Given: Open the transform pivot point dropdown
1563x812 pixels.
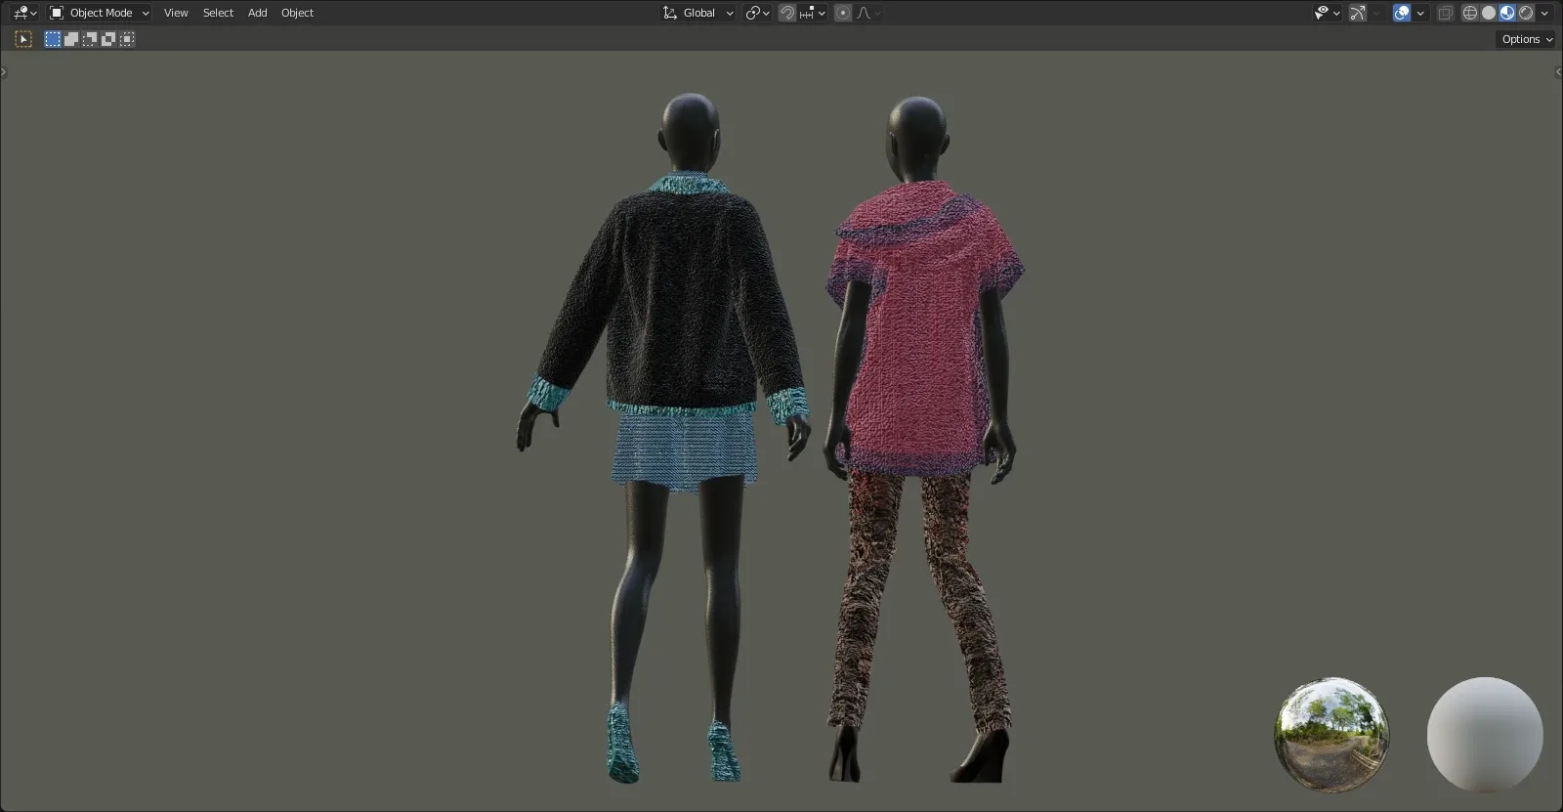Looking at the screenshot, I should (758, 13).
